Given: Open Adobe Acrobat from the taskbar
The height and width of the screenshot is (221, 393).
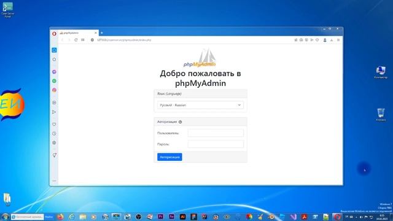Looking at the screenshot, I should tap(304, 217).
